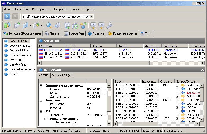Click the red 401 Authe... response
207x134 pixels.
point(193,93)
